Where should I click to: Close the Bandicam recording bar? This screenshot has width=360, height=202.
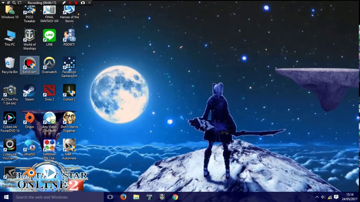coord(89,3)
